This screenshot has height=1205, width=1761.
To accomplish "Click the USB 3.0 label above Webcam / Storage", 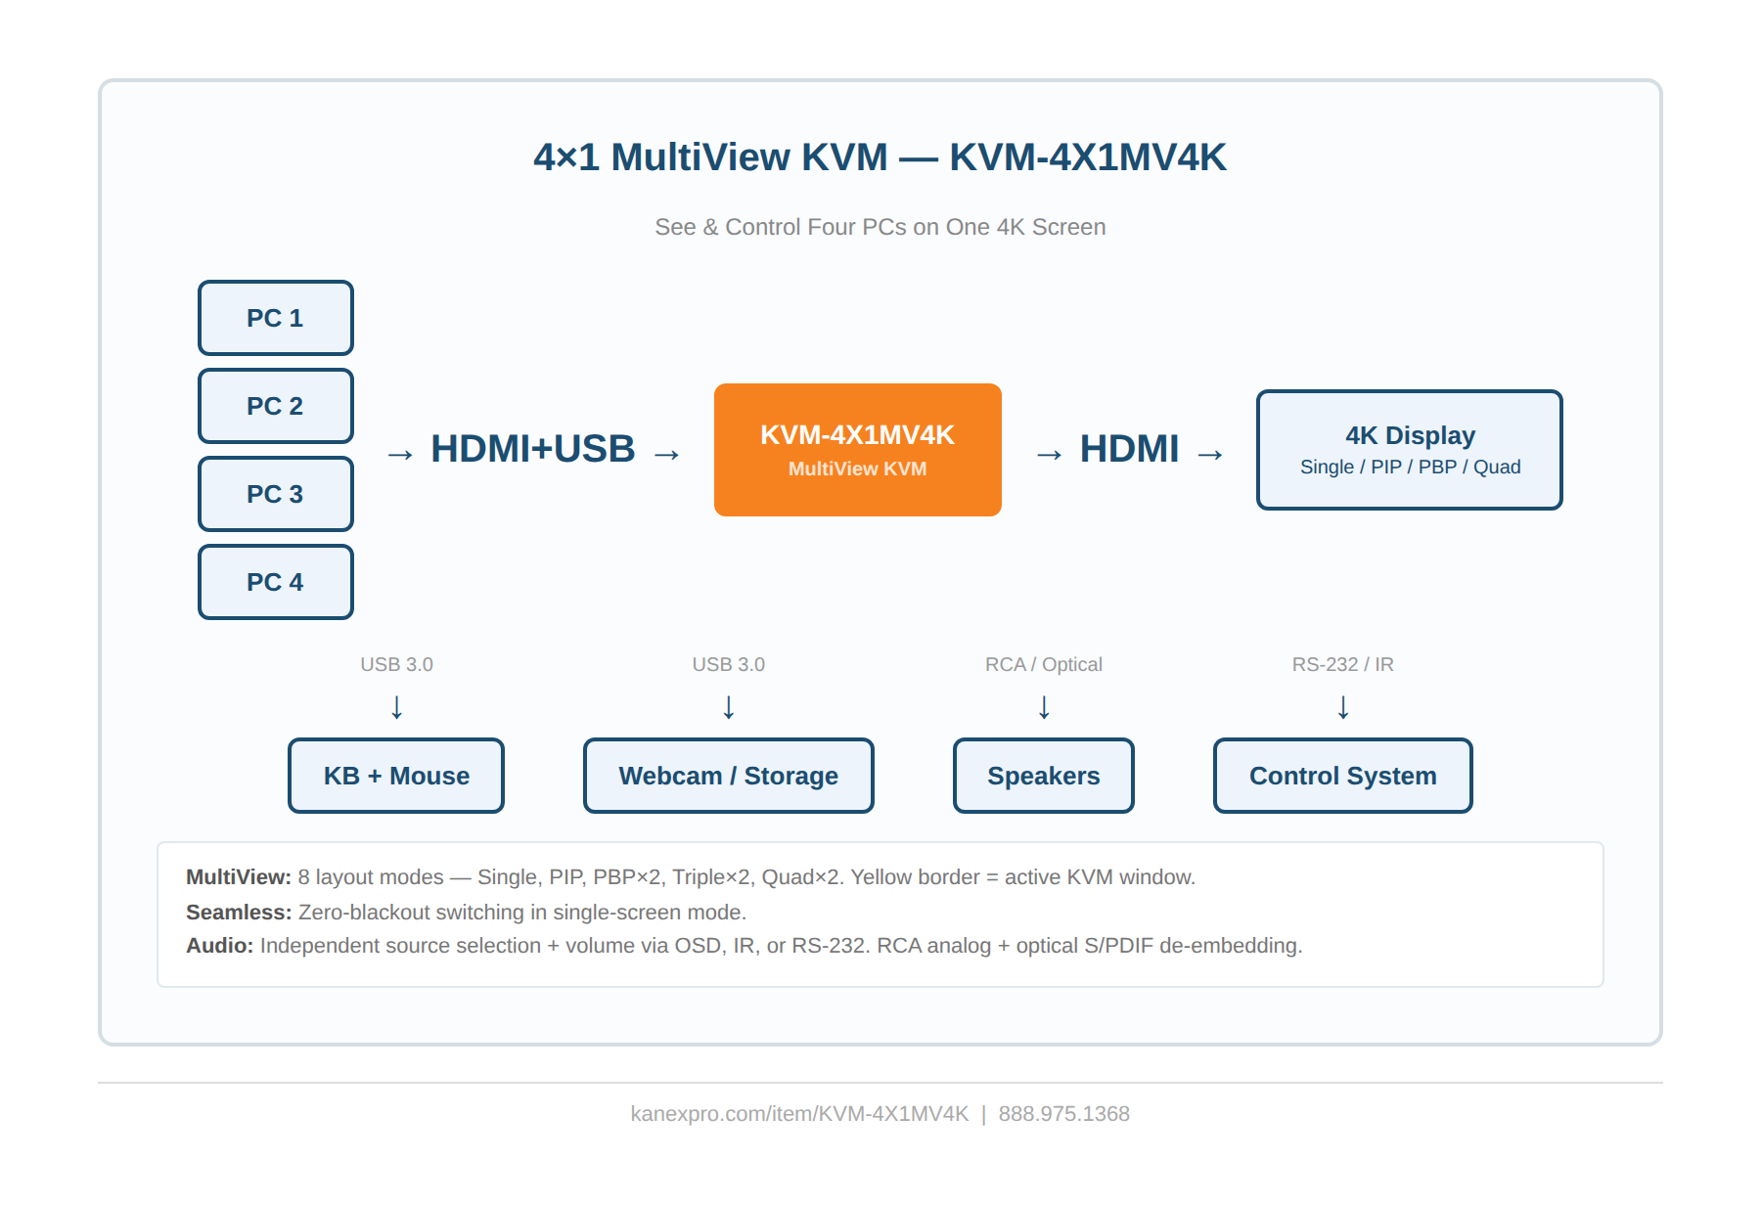I will click(x=729, y=664).
